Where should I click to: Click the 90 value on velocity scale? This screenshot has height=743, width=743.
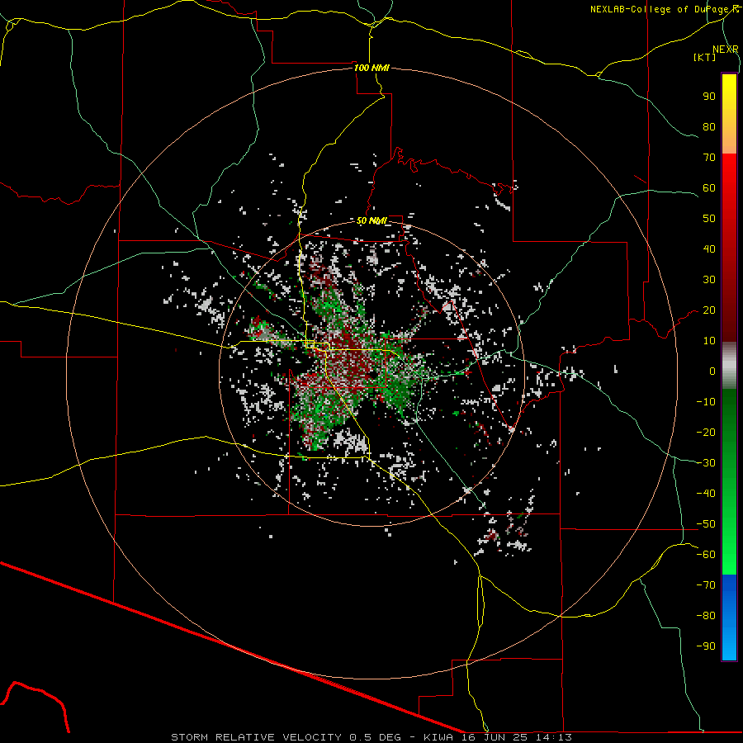pos(709,97)
